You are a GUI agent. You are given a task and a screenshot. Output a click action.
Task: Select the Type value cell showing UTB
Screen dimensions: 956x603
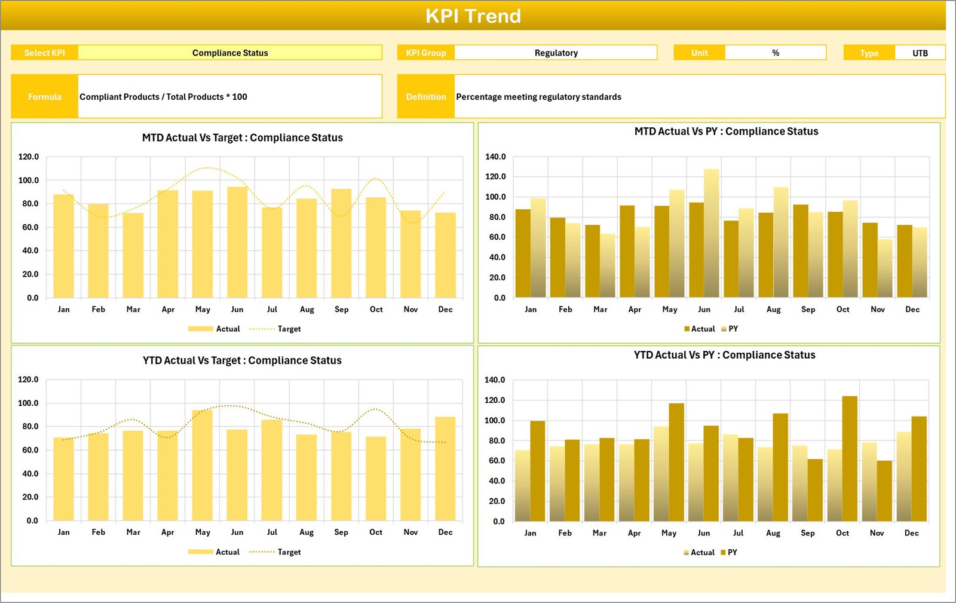(920, 53)
